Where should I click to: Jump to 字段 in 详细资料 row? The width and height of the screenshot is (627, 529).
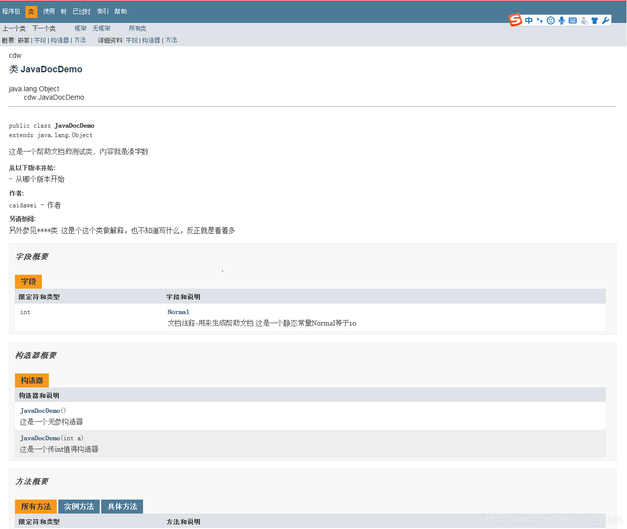[132, 40]
